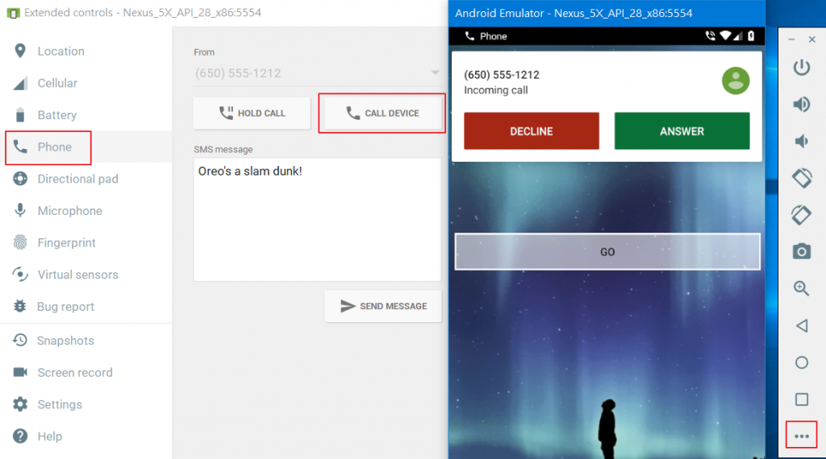Click the rotate right icon
Image resolution: width=826 pixels, height=459 pixels.
[802, 215]
